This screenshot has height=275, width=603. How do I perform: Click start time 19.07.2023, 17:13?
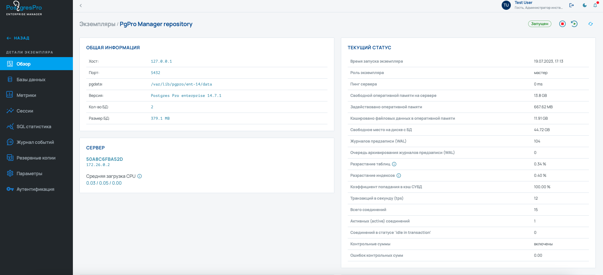(548, 61)
